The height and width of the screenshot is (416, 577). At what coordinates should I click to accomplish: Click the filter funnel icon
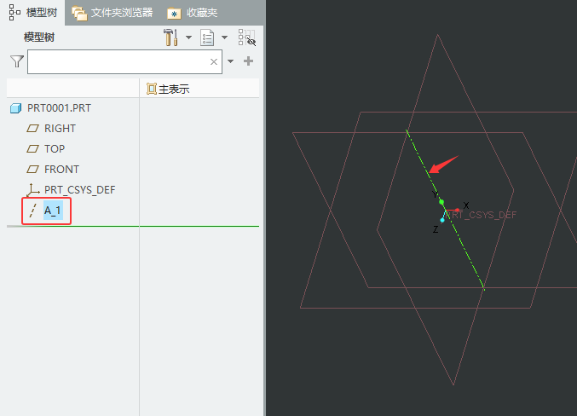17,61
